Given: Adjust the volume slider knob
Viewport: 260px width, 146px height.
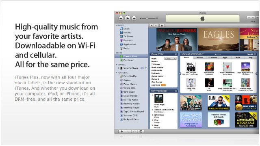Looking at the screenshot, I should tap(147, 18).
